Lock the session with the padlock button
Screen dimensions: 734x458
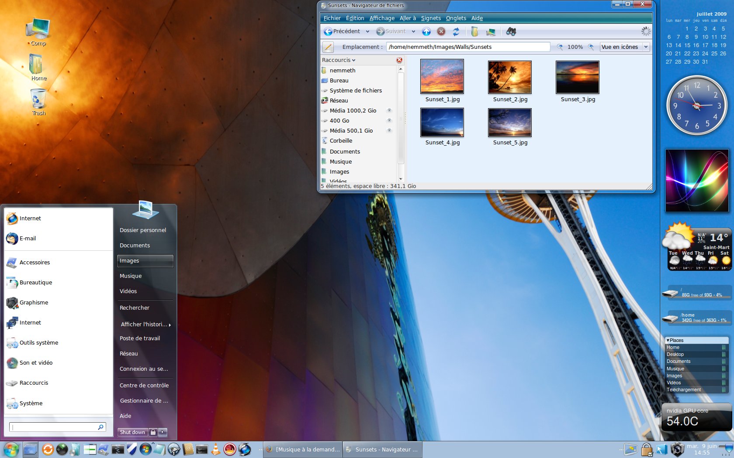click(x=153, y=432)
